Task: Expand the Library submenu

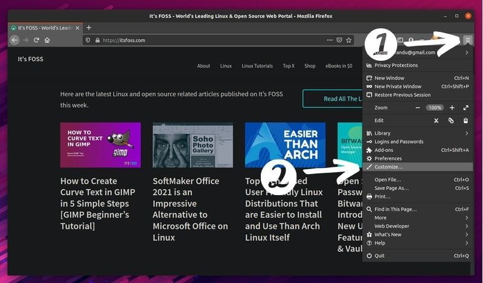Action: [x=418, y=133]
